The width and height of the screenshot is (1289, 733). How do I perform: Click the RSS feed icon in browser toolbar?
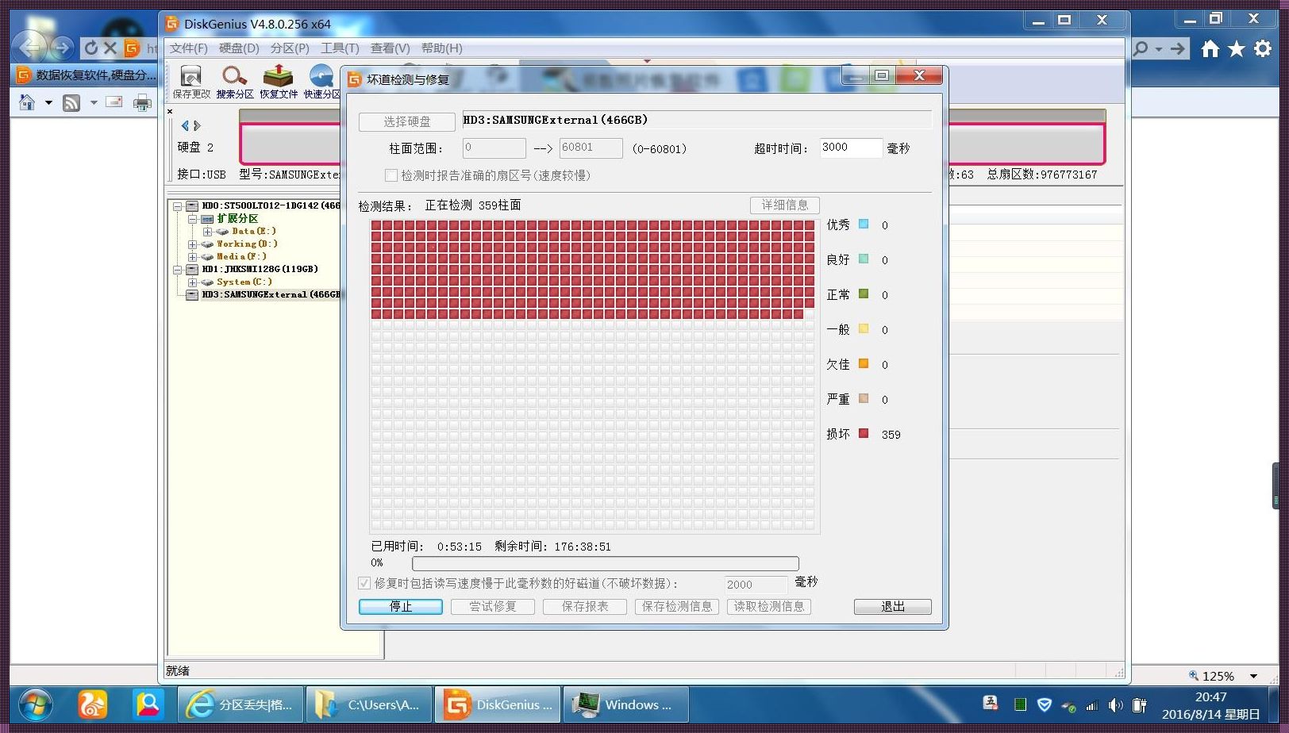pyautogui.click(x=71, y=102)
